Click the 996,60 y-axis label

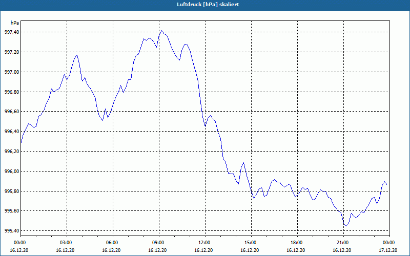pos(11,112)
